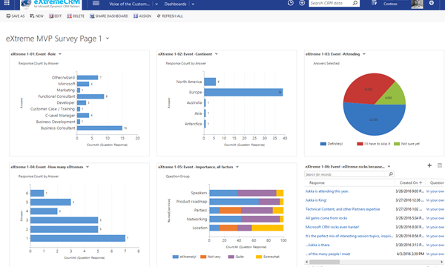Click New in the command bar
Image resolution: width=445 pixels, height=267 pixels.
click(36, 16)
